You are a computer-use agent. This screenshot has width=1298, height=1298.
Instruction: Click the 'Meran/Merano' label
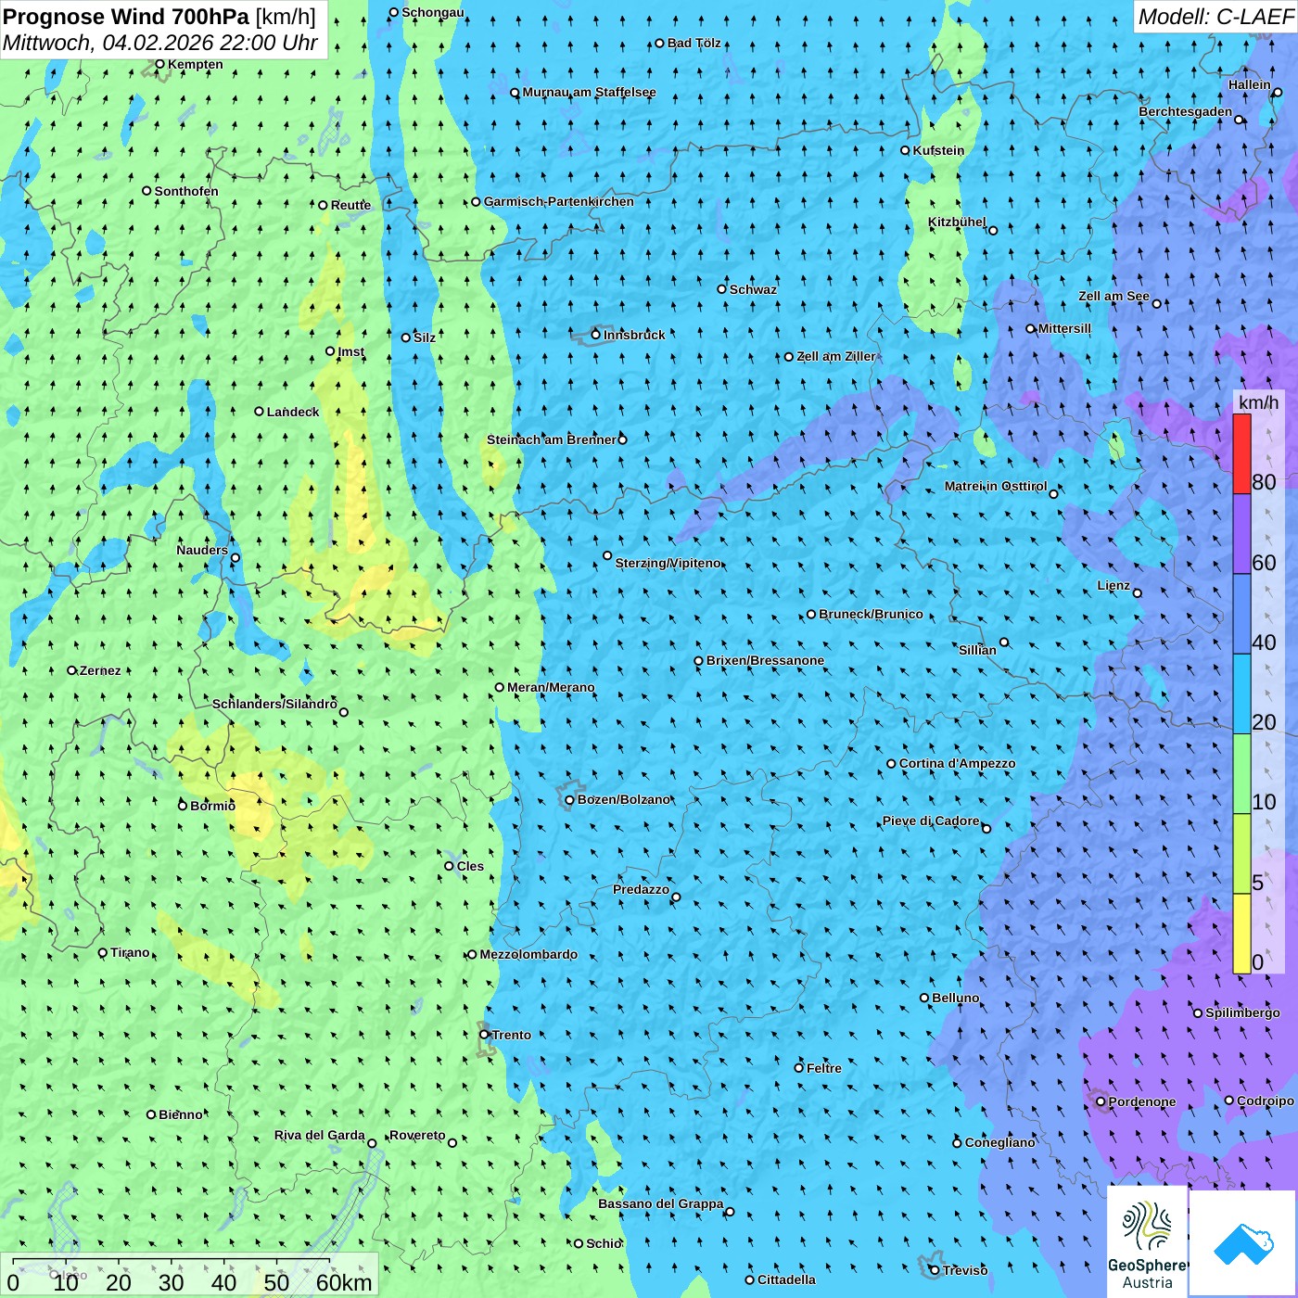551,687
